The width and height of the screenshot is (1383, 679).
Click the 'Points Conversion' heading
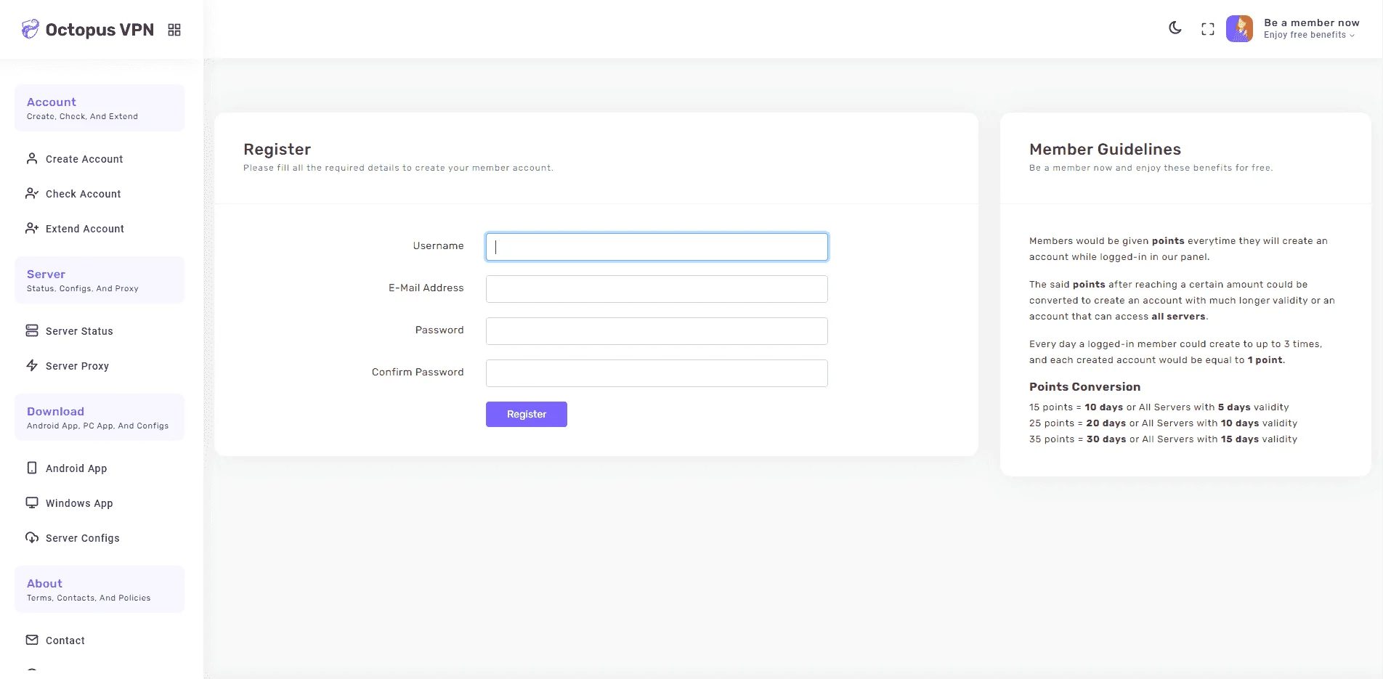tap(1084, 387)
